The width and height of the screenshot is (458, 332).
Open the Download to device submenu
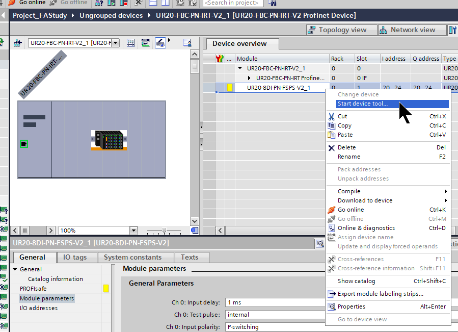pyautogui.click(x=388, y=200)
